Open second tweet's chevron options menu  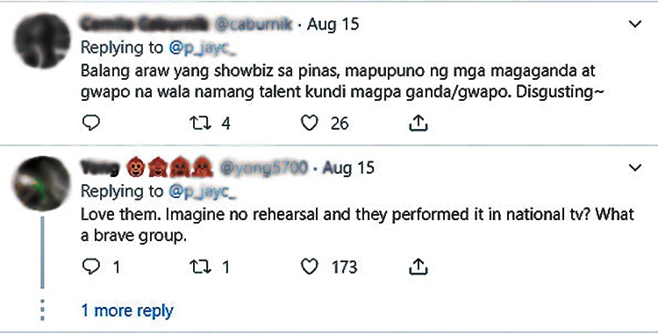pos(635,167)
